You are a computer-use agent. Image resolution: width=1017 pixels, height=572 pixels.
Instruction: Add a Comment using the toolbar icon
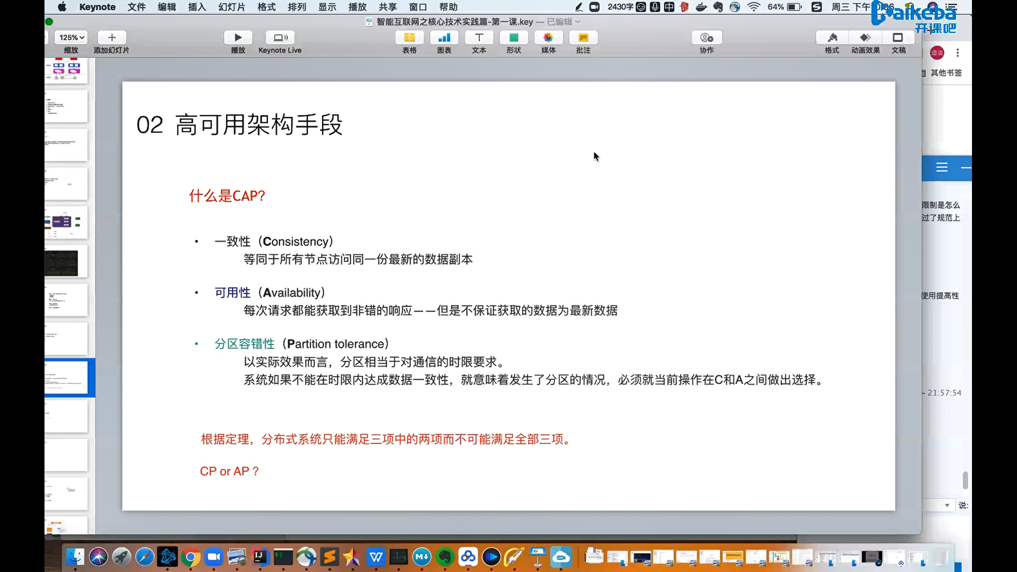[x=583, y=38]
